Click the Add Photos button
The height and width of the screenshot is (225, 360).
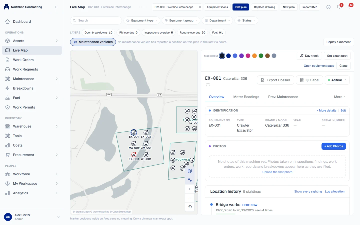point(333,146)
